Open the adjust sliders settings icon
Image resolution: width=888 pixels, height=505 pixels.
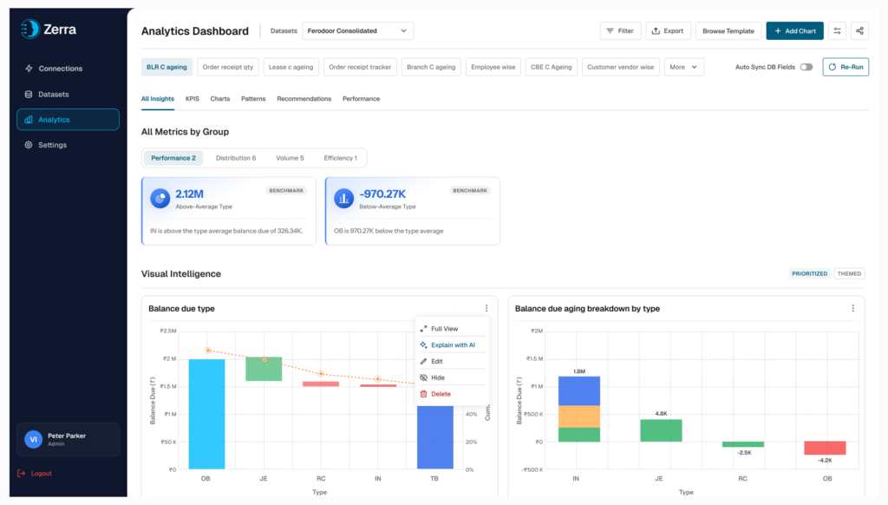[x=837, y=30]
